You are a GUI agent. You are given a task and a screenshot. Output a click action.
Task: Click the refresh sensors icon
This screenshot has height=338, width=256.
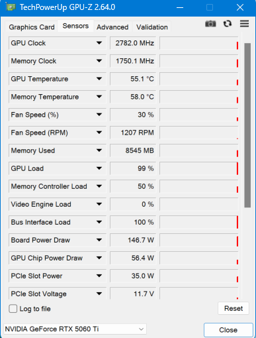coord(228,24)
